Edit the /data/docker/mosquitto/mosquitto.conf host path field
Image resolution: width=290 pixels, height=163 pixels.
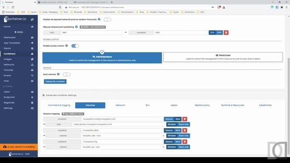[118, 125]
